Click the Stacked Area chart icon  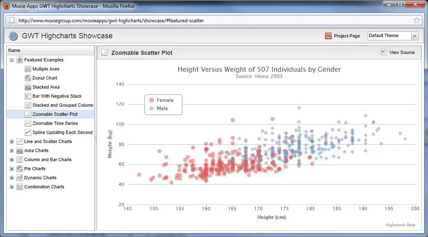pos(28,87)
